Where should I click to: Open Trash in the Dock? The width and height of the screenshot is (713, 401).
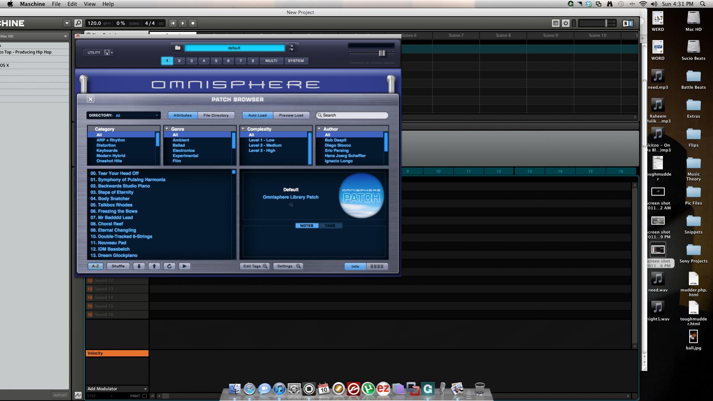click(x=480, y=389)
